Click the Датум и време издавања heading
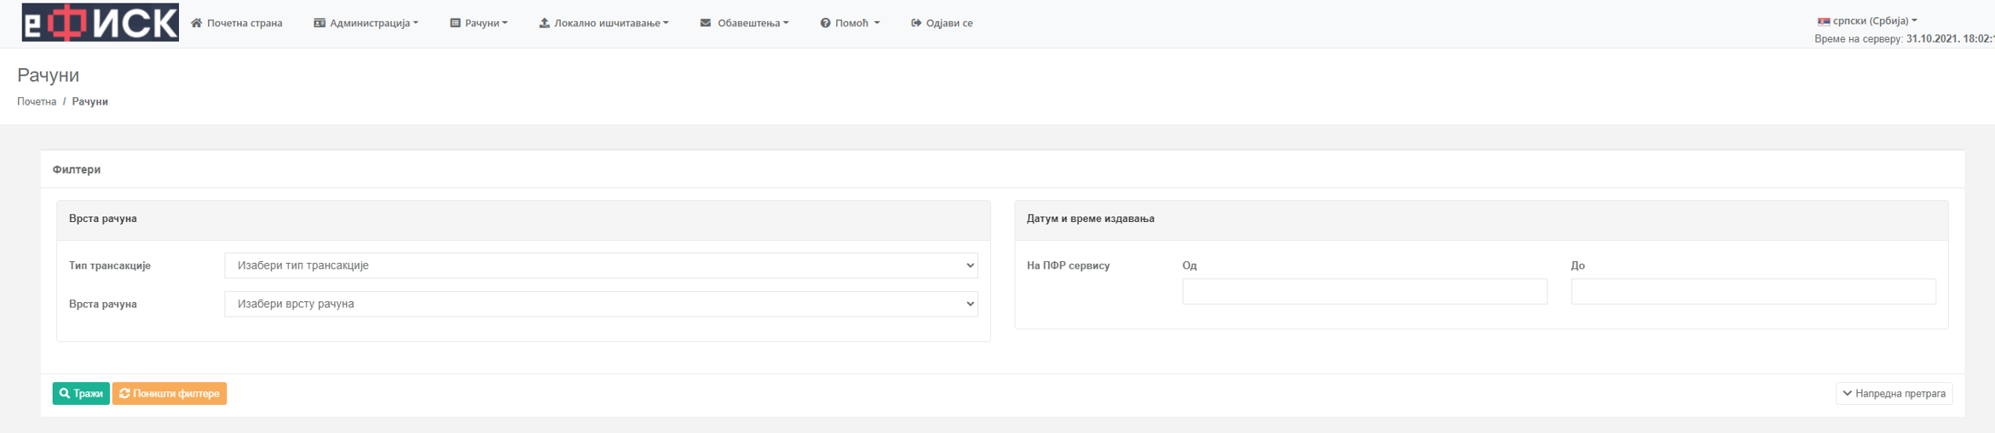Viewport: 1995px width, 433px height. click(x=1090, y=219)
